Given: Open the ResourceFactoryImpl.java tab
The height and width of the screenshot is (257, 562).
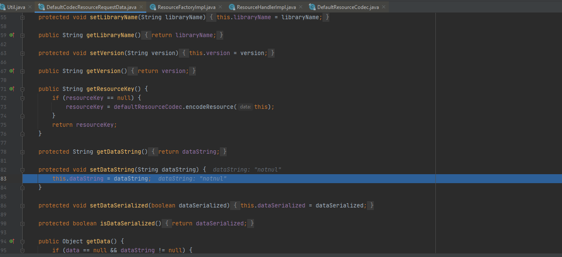Looking at the screenshot, I should pyautogui.click(x=186, y=7).
